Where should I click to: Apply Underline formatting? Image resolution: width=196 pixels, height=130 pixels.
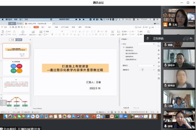60,34
